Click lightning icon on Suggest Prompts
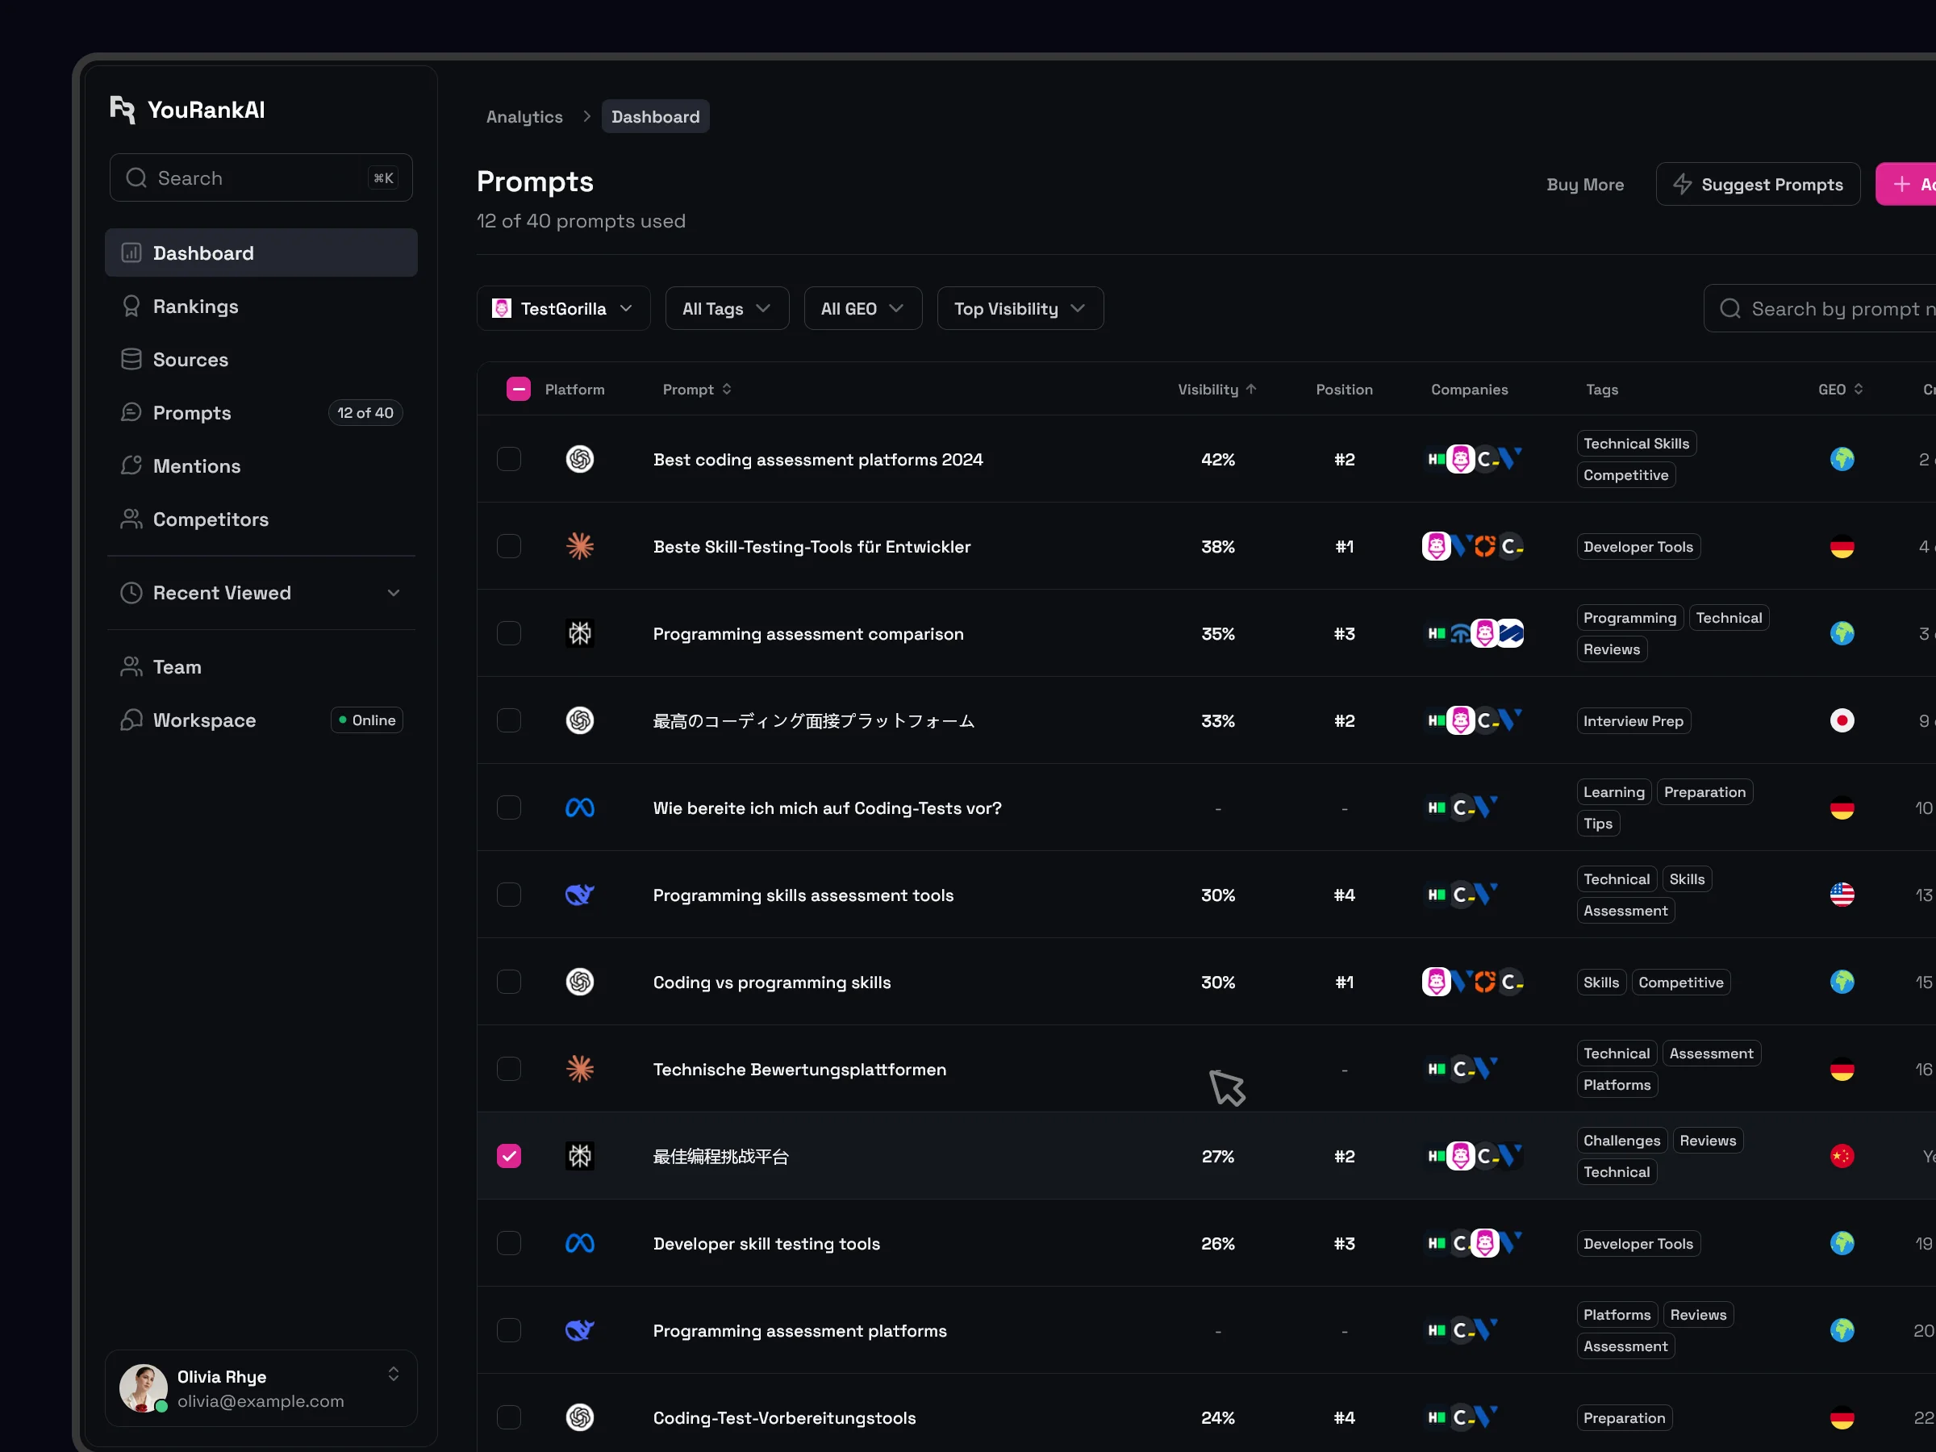 point(1682,184)
